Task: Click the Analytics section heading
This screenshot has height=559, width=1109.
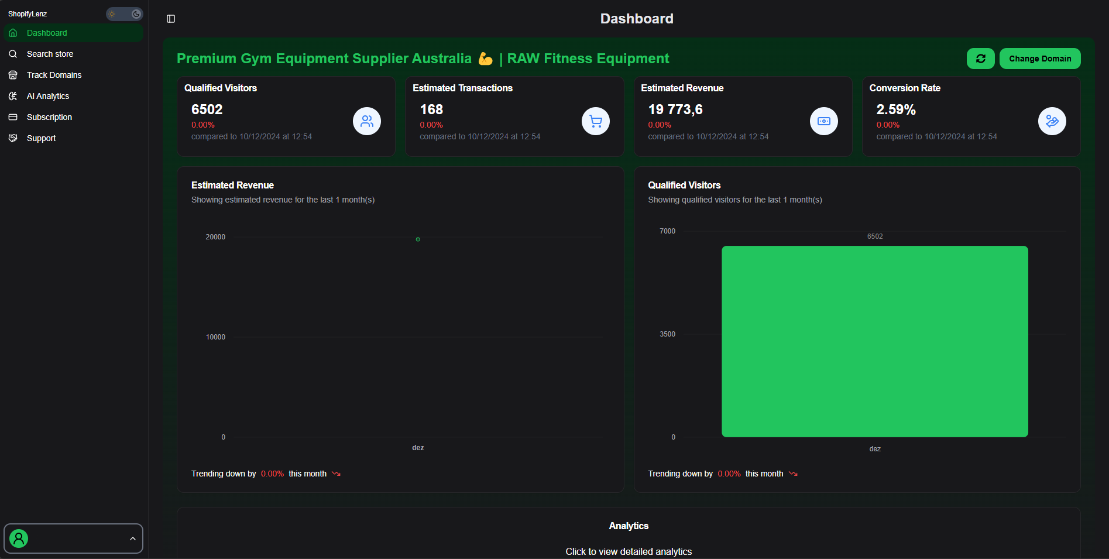Action: [x=629, y=526]
